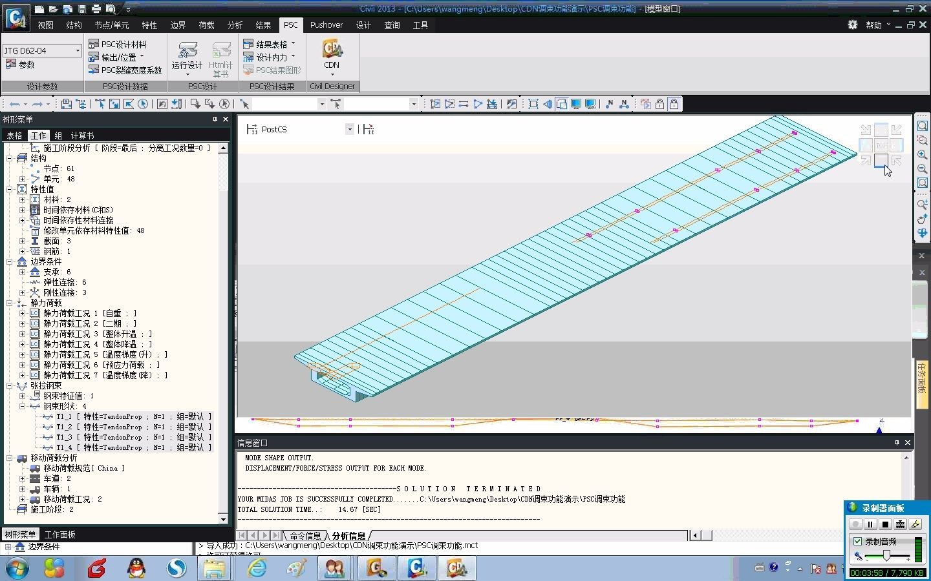Collapse the 钢束形状 tree node
931x581 pixels.
[x=22, y=406]
